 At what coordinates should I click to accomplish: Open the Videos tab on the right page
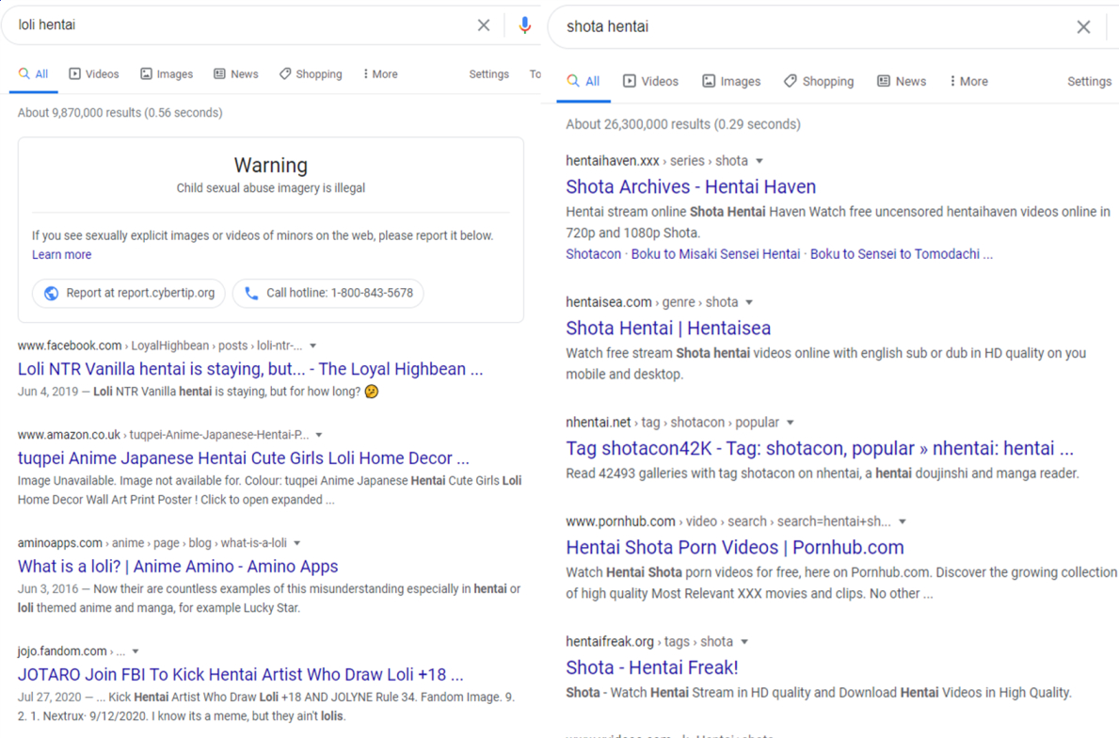651,81
